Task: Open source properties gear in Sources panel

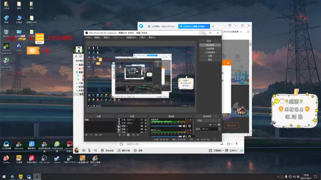Action: [128, 135]
